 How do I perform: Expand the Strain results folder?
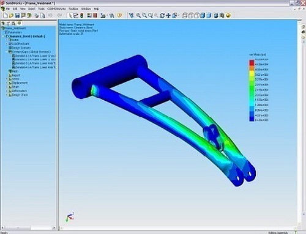click(7, 87)
